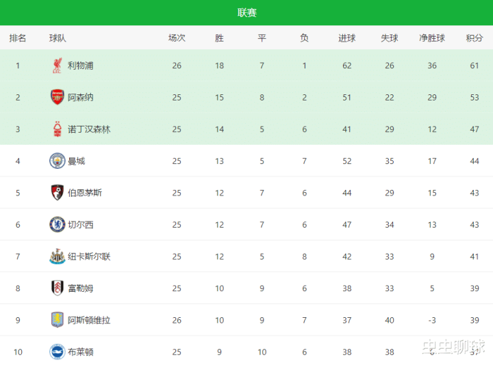Open the 诺丁汉森林 team name link

click(89, 129)
